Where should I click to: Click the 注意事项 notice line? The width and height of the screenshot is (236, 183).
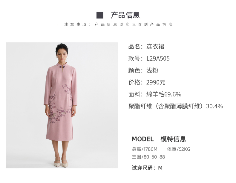[118, 24]
